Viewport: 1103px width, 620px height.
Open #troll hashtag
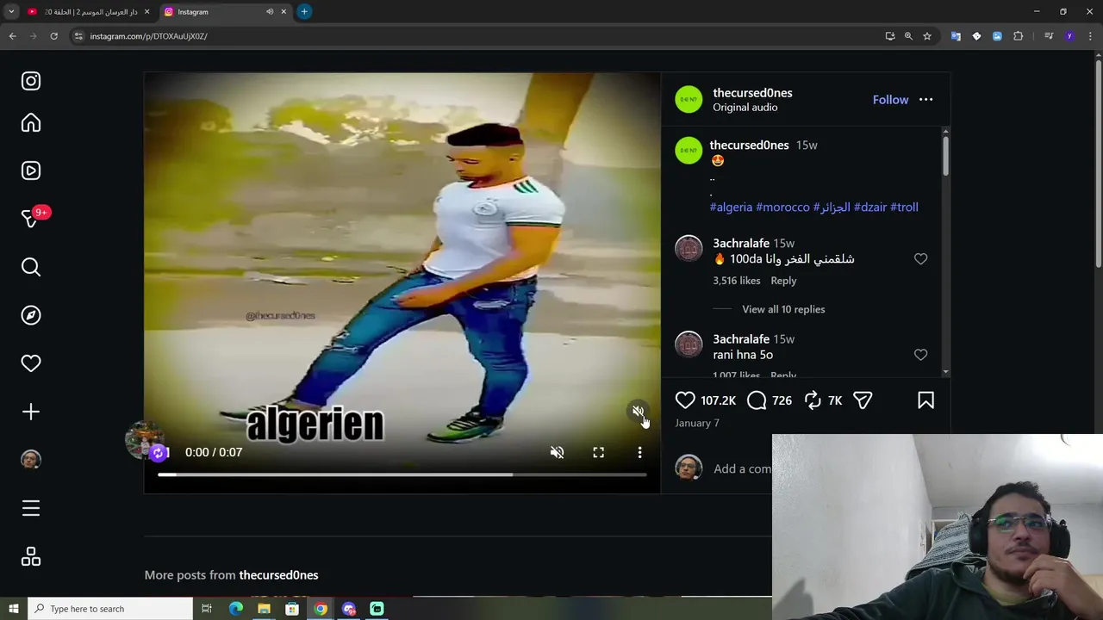(x=904, y=208)
